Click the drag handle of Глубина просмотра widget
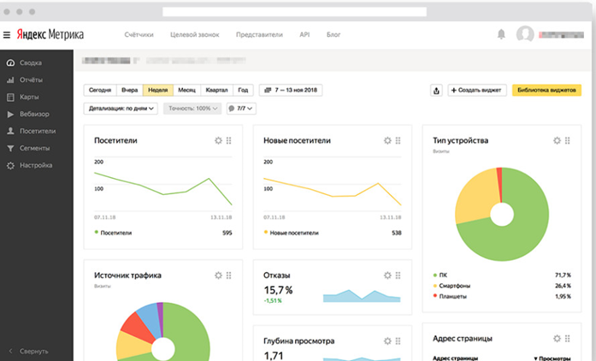This screenshot has height=361, width=596. coord(398,341)
